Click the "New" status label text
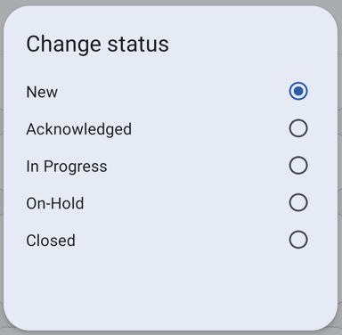The image size is (342, 335). point(42,92)
